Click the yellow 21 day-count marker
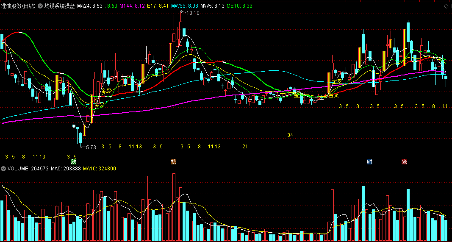452x242 pixels. point(245,147)
